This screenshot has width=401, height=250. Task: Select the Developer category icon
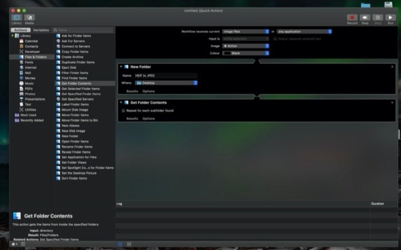[22, 51]
